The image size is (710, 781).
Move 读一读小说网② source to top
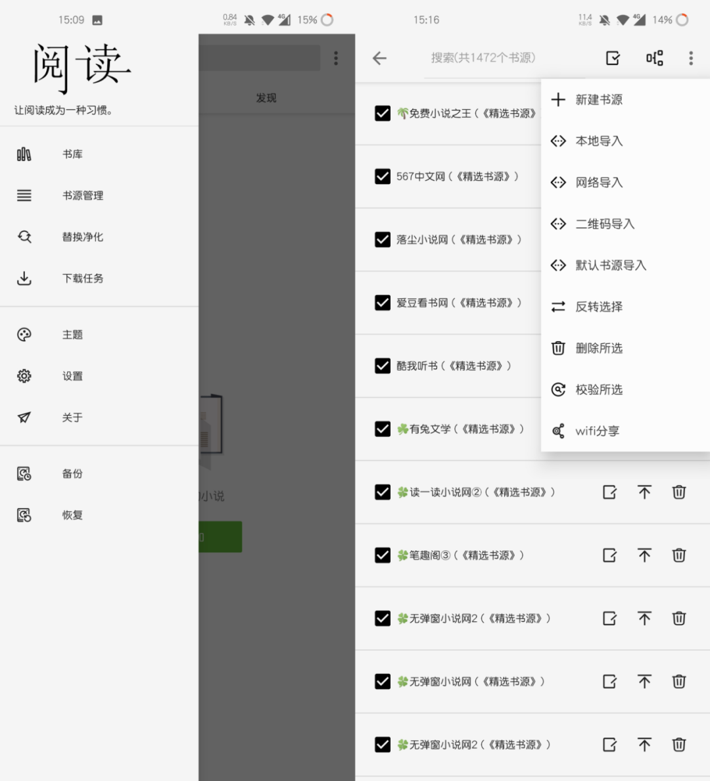coord(644,492)
